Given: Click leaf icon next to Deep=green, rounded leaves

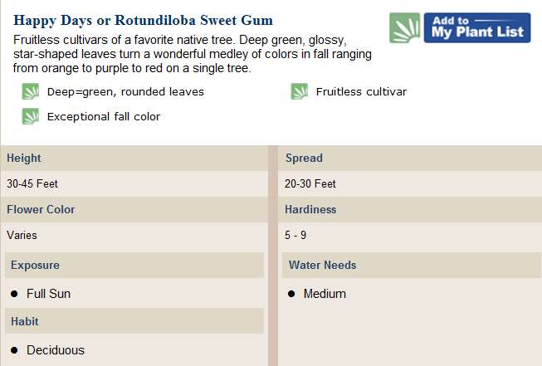Looking at the screenshot, I should point(31,91).
